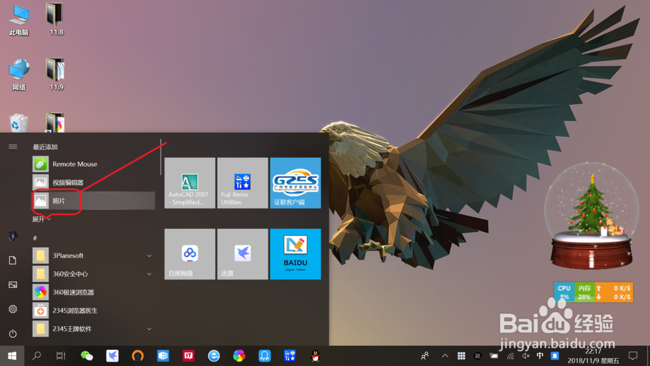
Task: Launch 360极速浏览器 from app list
Action: [94, 293]
